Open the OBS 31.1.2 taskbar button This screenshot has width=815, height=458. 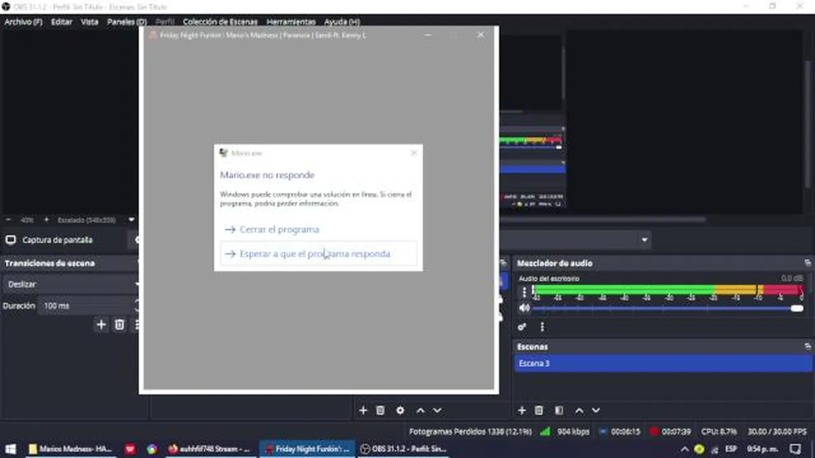[403, 449]
